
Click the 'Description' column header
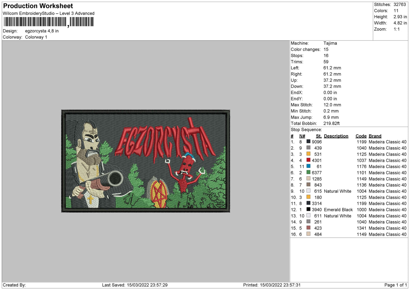coord(336,136)
